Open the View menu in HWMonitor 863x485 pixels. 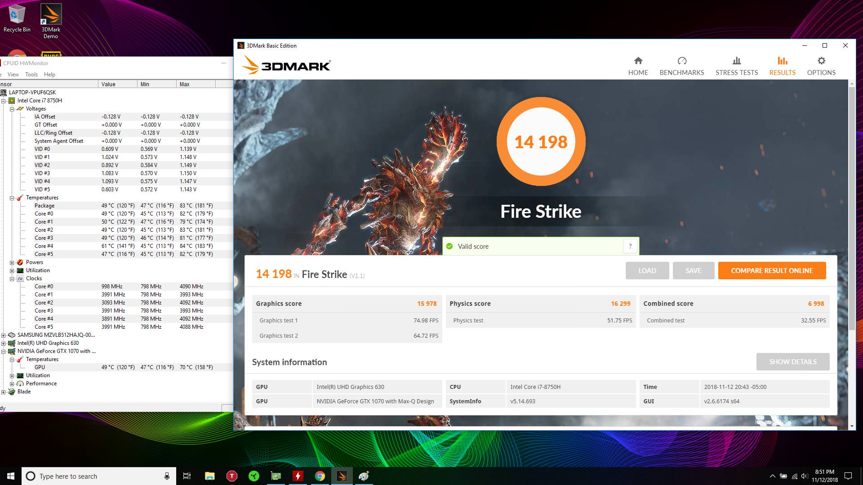[13, 75]
